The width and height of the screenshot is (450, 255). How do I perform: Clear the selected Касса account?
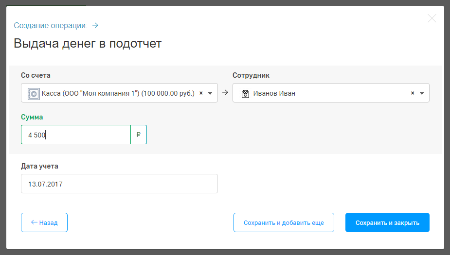click(x=201, y=93)
